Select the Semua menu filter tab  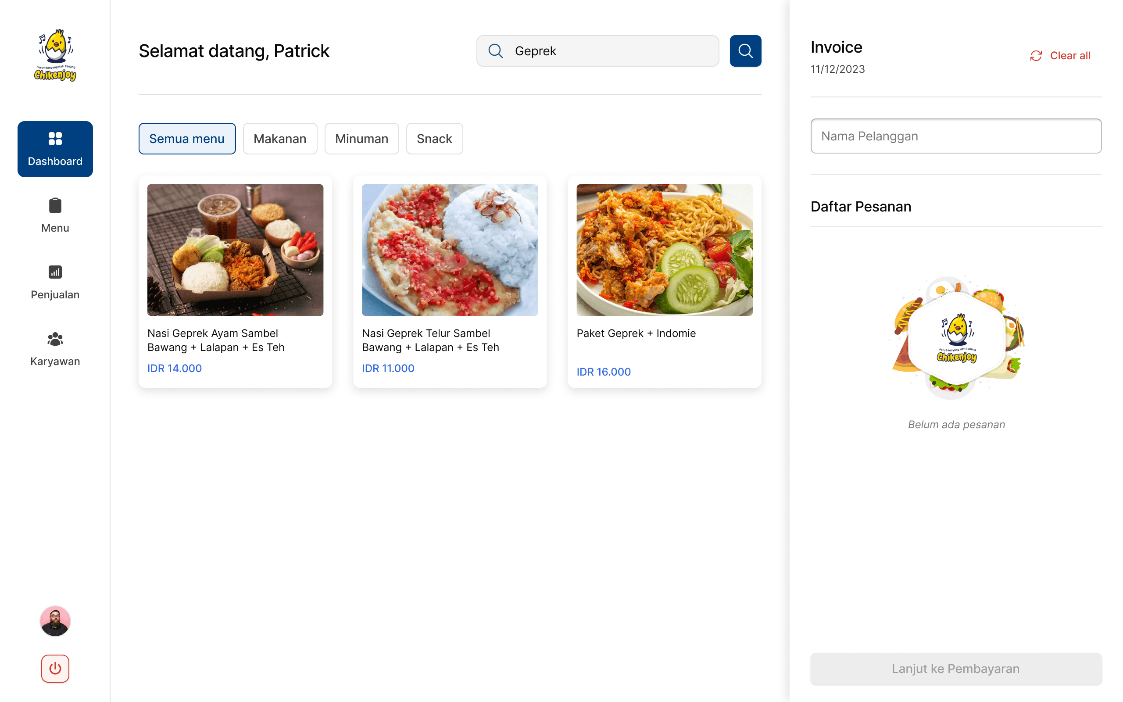[186, 139]
